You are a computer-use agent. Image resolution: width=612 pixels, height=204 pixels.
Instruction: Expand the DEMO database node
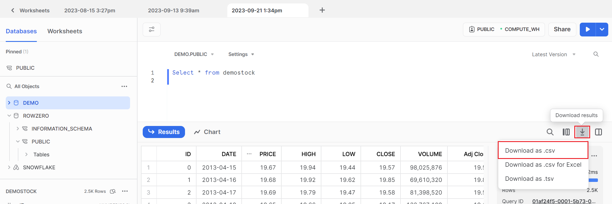pyautogui.click(x=9, y=103)
